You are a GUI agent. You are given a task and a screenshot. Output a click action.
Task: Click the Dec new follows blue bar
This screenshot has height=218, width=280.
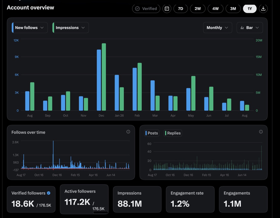[99, 80]
